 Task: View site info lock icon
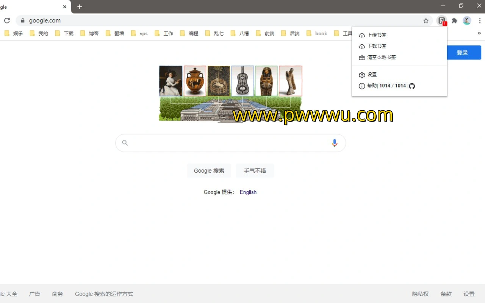pos(23,21)
